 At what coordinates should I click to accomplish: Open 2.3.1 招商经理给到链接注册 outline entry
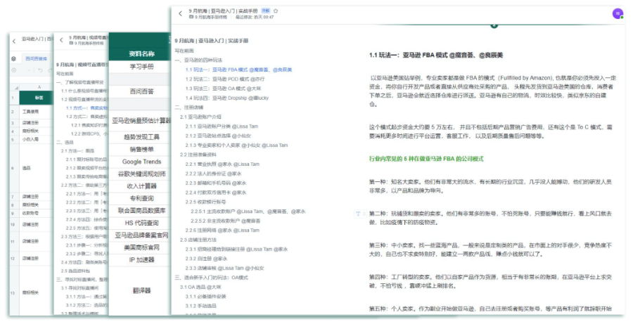pos(236,250)
